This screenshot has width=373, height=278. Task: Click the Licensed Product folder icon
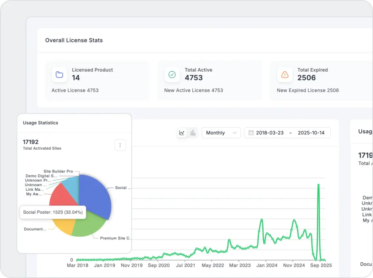[59, 75]
